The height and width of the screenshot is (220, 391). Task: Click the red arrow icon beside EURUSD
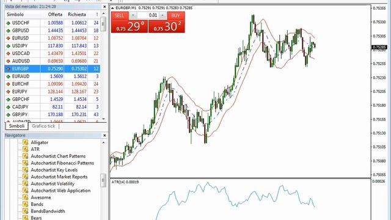(x=8, y=38)
